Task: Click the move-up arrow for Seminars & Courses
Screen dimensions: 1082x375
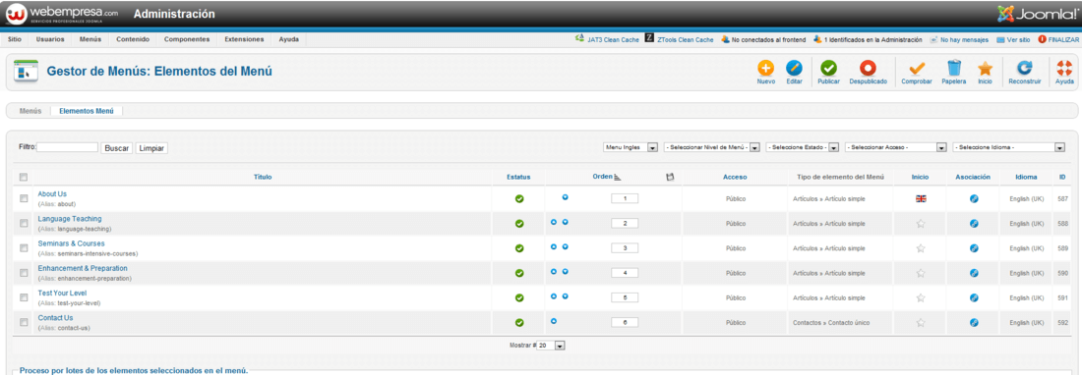Action: click(554, 246)
